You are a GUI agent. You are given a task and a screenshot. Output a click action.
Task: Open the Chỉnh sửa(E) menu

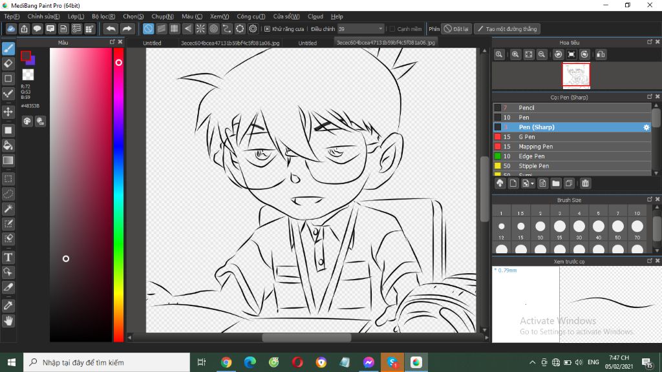(43, 16)
